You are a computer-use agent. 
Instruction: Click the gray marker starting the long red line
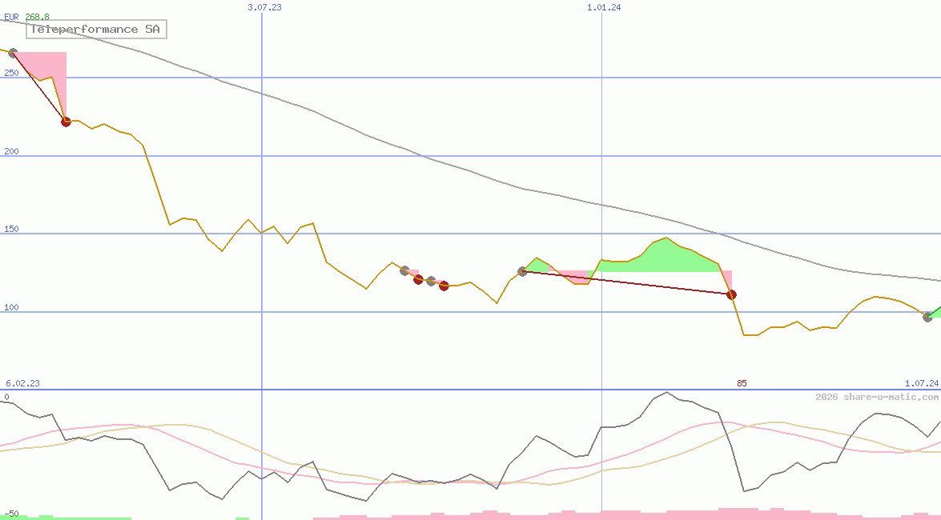tap(522, 272)
